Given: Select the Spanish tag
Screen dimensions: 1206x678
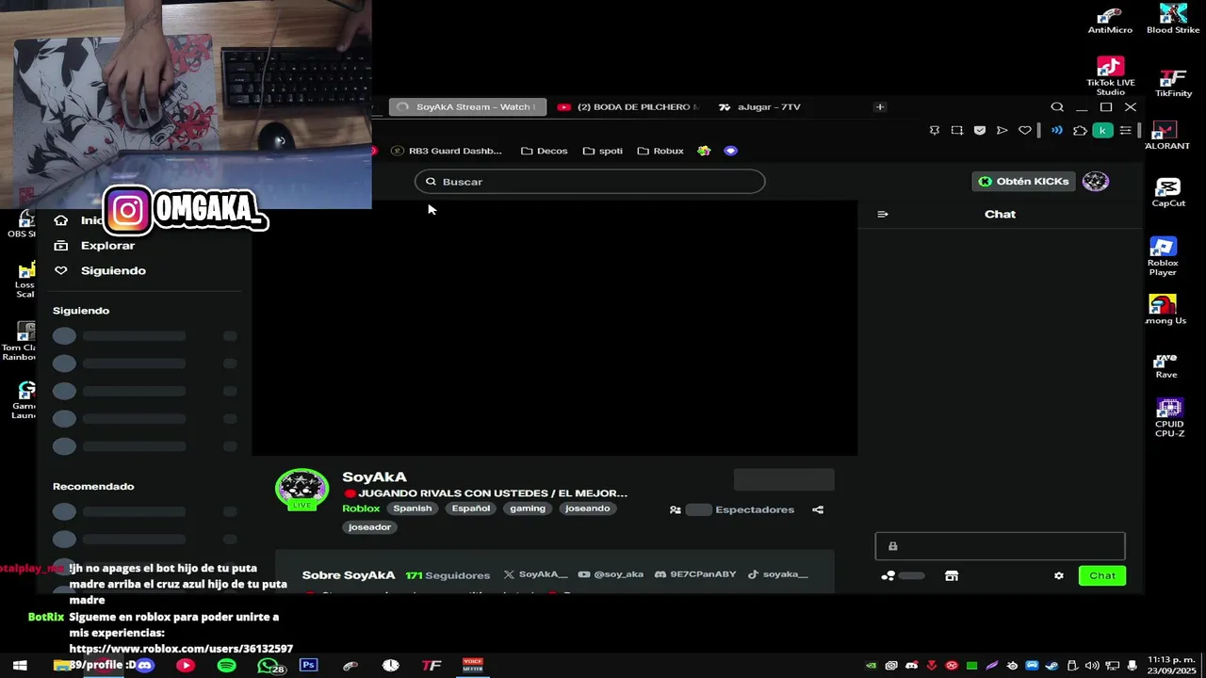Looking at the screenshot, I should pos(413,508).
